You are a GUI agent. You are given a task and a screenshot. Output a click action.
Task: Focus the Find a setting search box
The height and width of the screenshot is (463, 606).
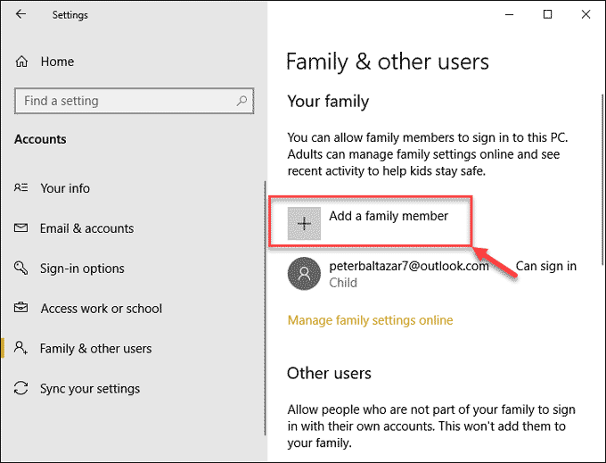pos(134,101)
